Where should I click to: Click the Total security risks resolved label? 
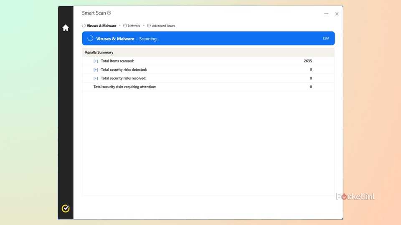point(124,78)
